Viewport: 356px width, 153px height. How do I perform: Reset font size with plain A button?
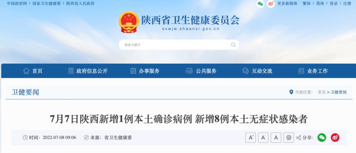[x=276, y=138]
